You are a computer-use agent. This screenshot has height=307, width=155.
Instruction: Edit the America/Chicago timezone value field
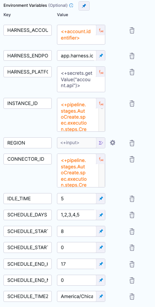click(77, 296)
